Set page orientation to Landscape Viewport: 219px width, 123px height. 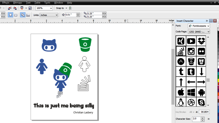click(x=16, y=15)
